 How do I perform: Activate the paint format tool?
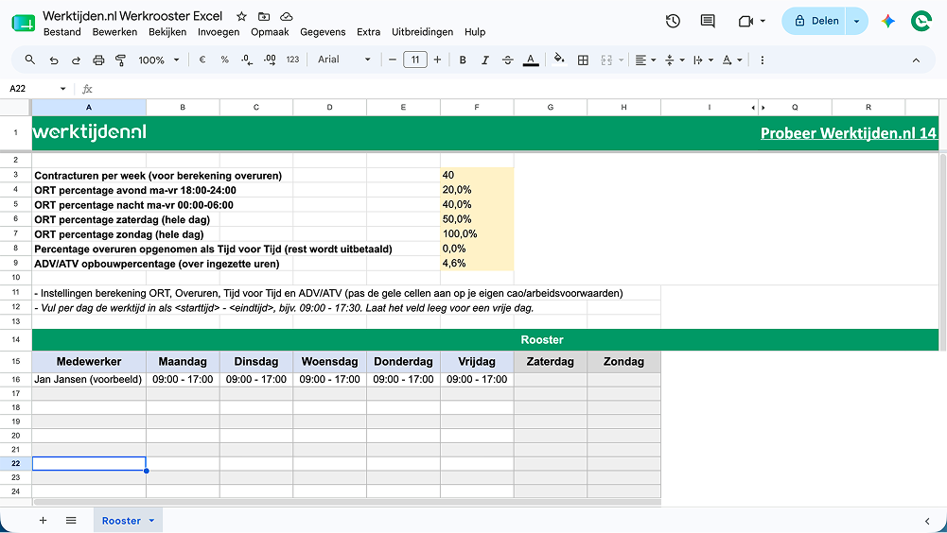[121, 60]
